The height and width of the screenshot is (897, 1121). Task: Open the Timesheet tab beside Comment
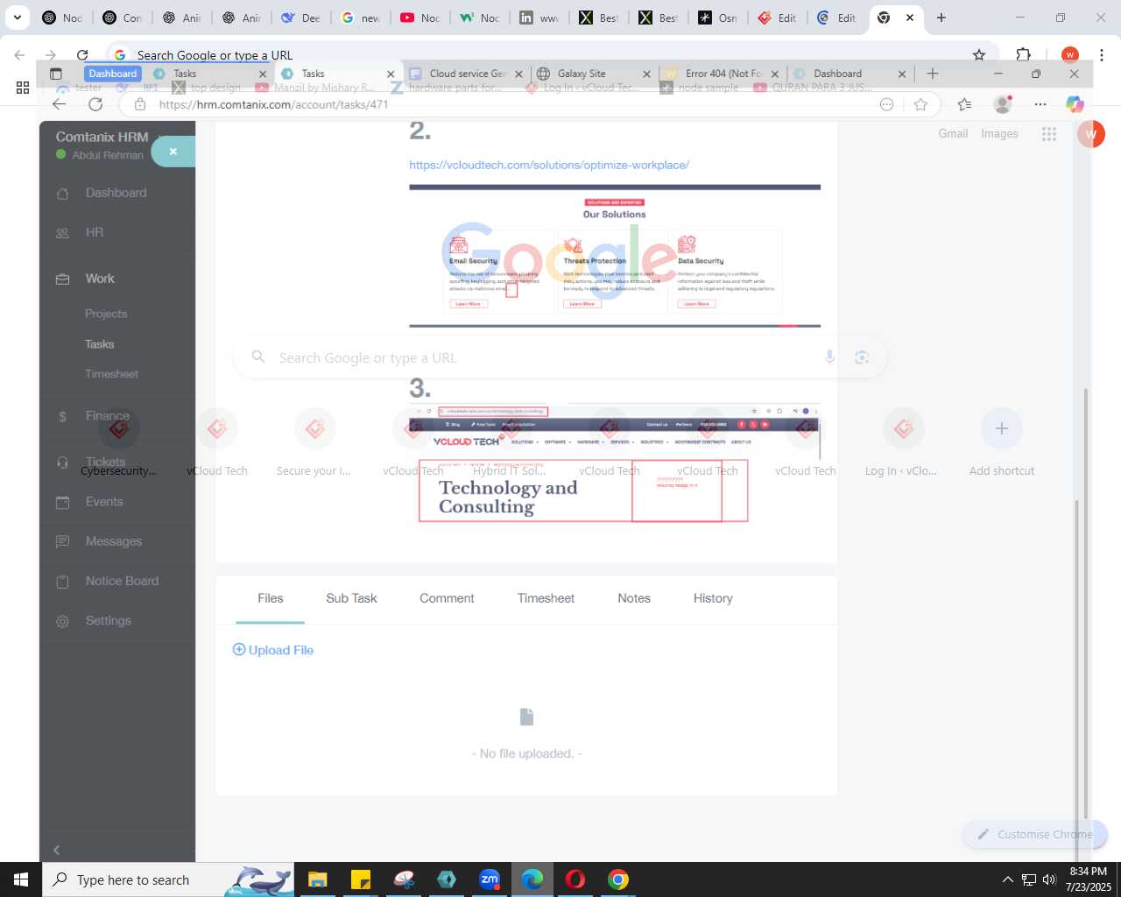click(x=546, y=598)
